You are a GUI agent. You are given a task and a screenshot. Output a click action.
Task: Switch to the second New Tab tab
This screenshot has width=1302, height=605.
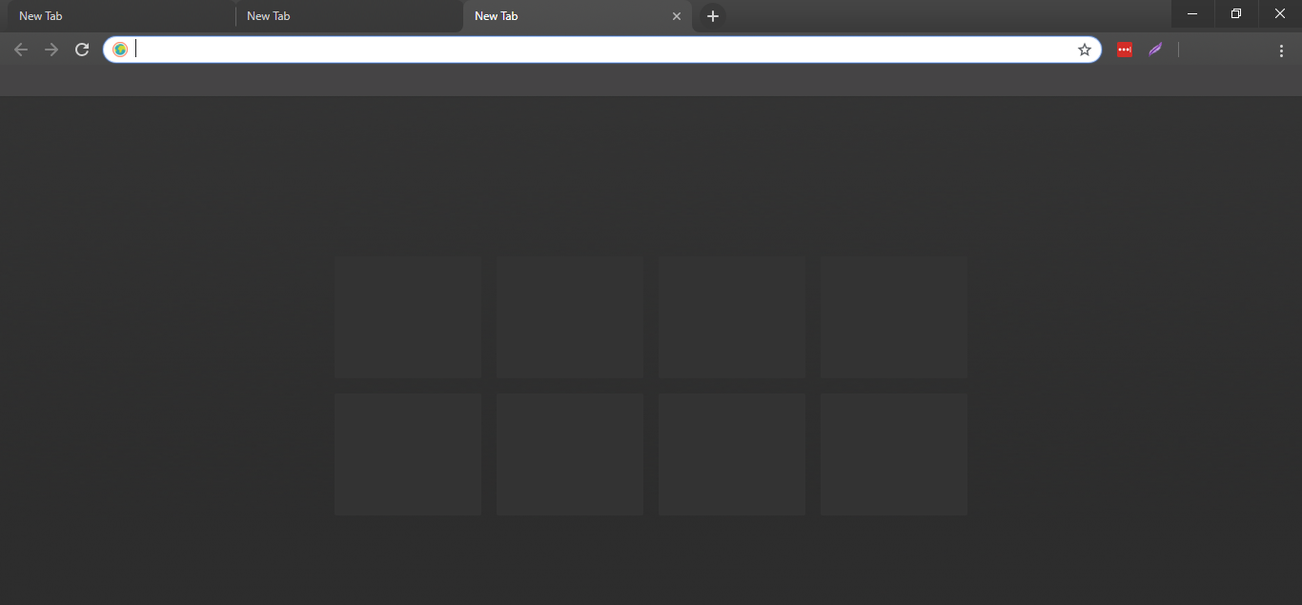[349, 16]
